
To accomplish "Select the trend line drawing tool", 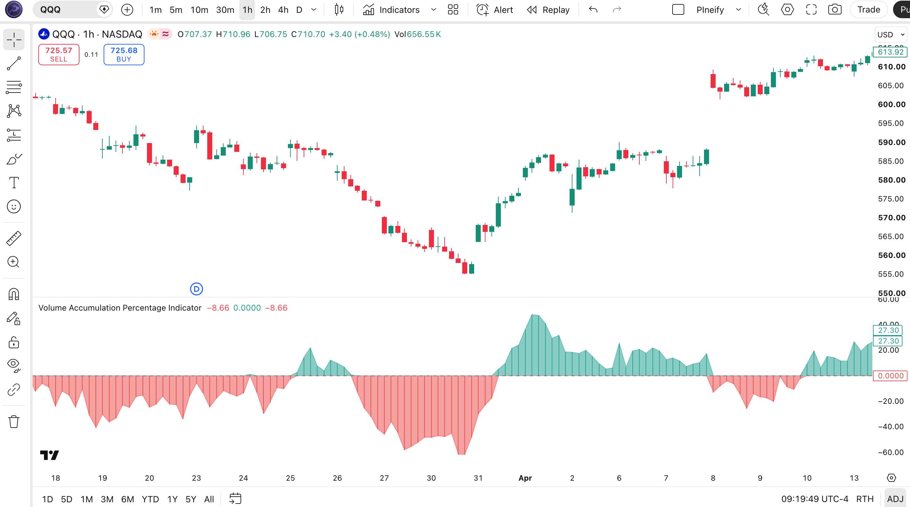I will pos(14,64).
